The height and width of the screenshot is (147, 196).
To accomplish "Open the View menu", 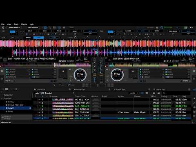I will pos(9,24).
